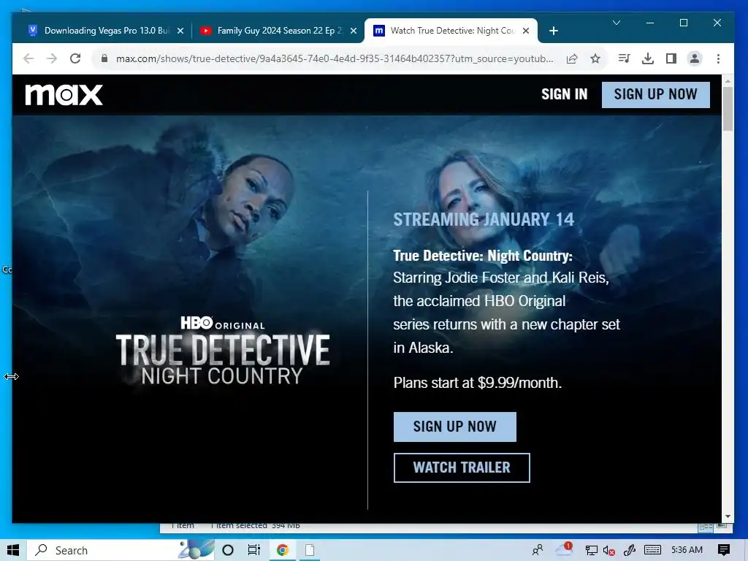Click the Max logo
Screen dimensions: 748x561
[64, 94]
